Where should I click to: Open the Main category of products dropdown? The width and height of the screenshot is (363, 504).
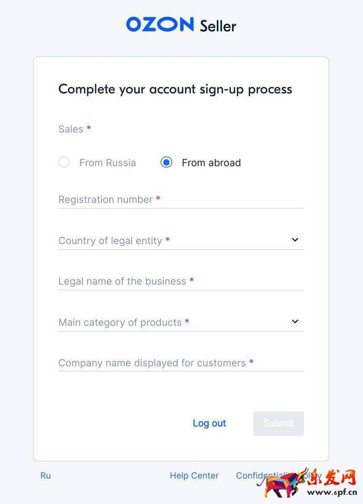[x=170, y=322]
